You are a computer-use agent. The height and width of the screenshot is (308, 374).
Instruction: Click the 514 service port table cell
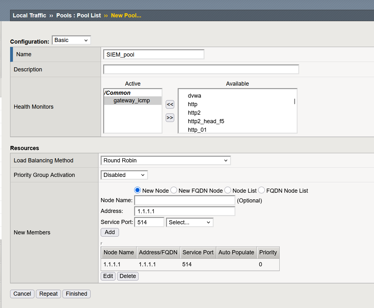click(187, 264)
